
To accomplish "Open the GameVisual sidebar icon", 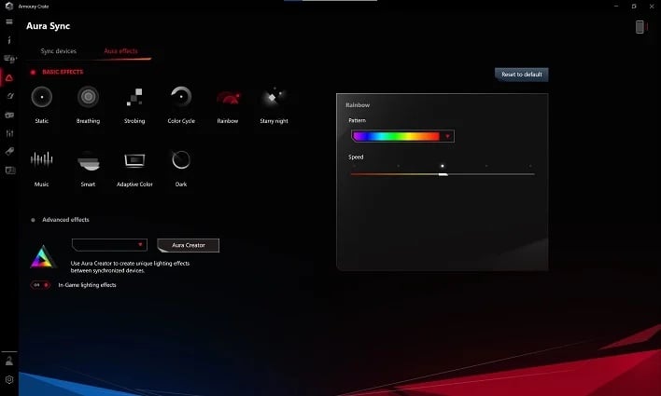I will coord(9,96).
